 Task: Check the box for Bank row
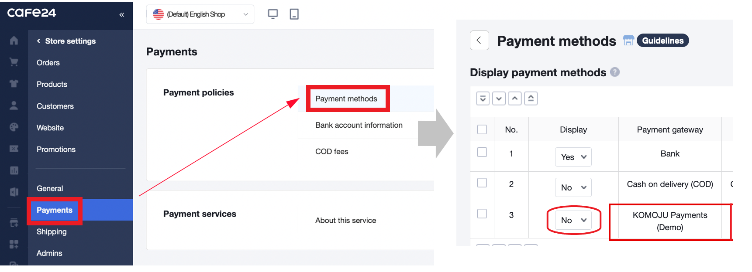[x=482, y=152]
